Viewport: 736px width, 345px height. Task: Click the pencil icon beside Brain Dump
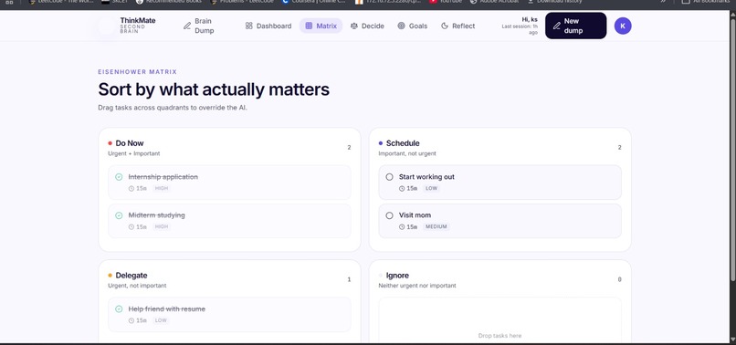187,26
